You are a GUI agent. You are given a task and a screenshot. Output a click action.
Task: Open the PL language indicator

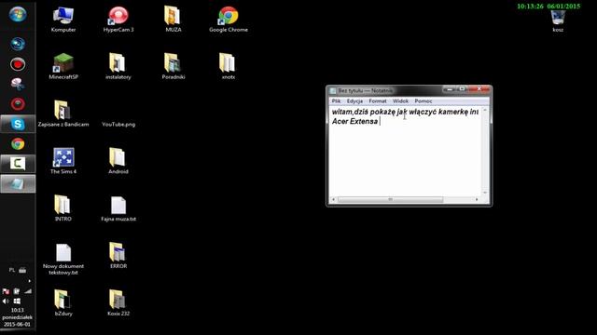(12, 270)
